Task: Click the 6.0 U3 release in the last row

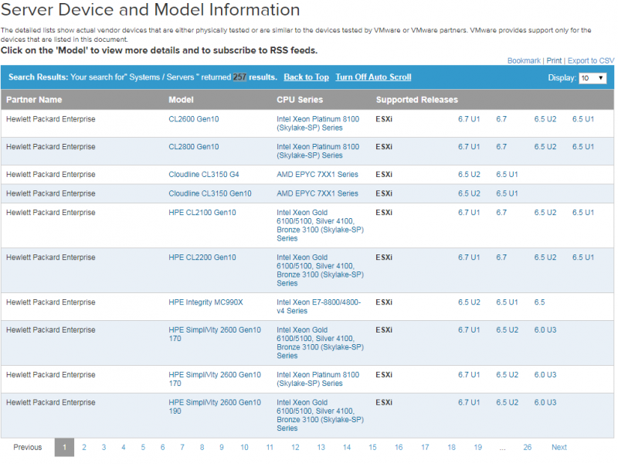Action: (x=545, y=402)
